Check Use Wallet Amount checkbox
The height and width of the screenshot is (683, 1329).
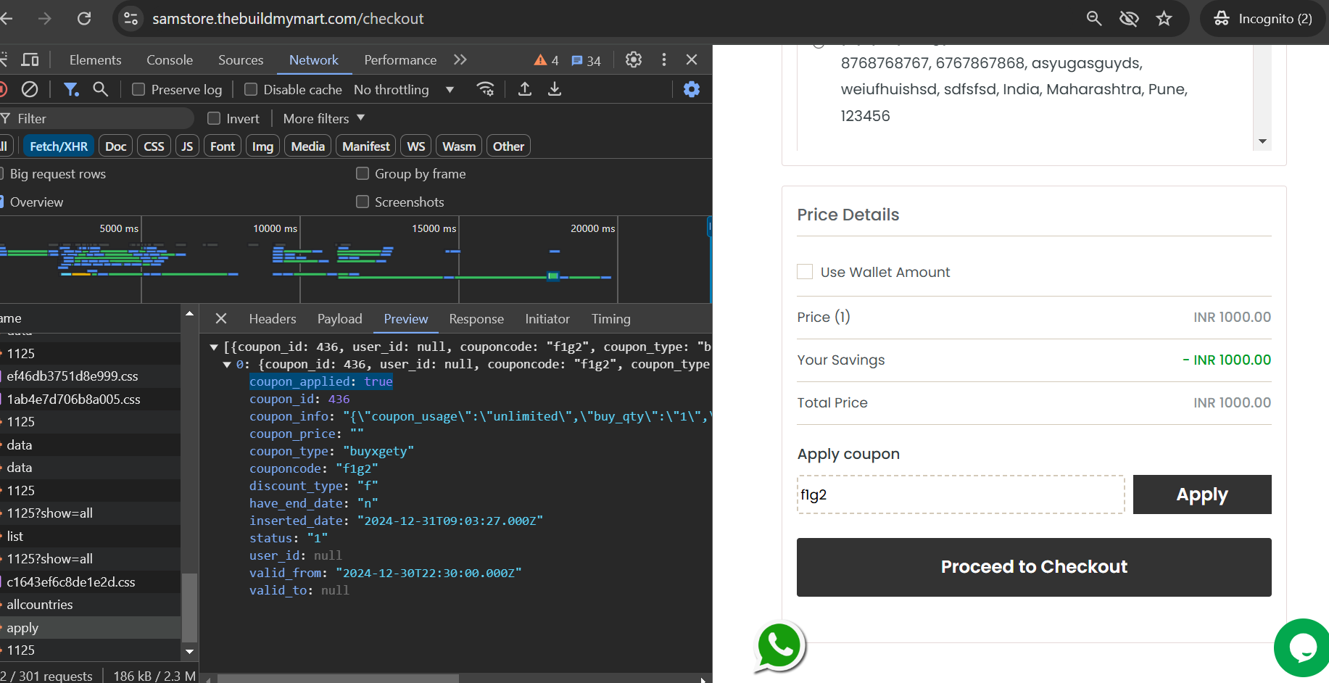(805, 272)
